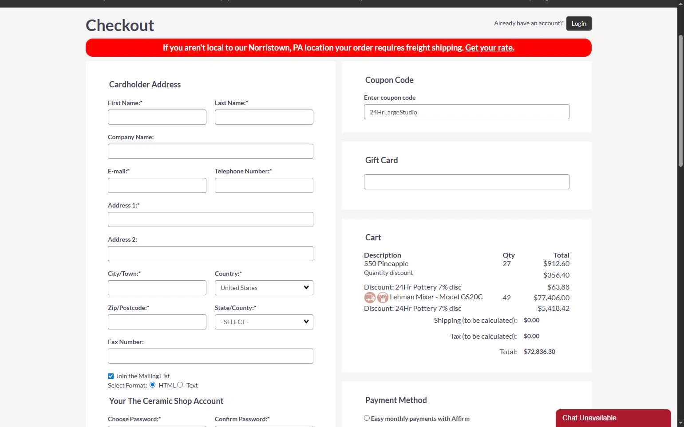
Task: Click the 550 Pineapple cart item text
Action: point(386,263)
